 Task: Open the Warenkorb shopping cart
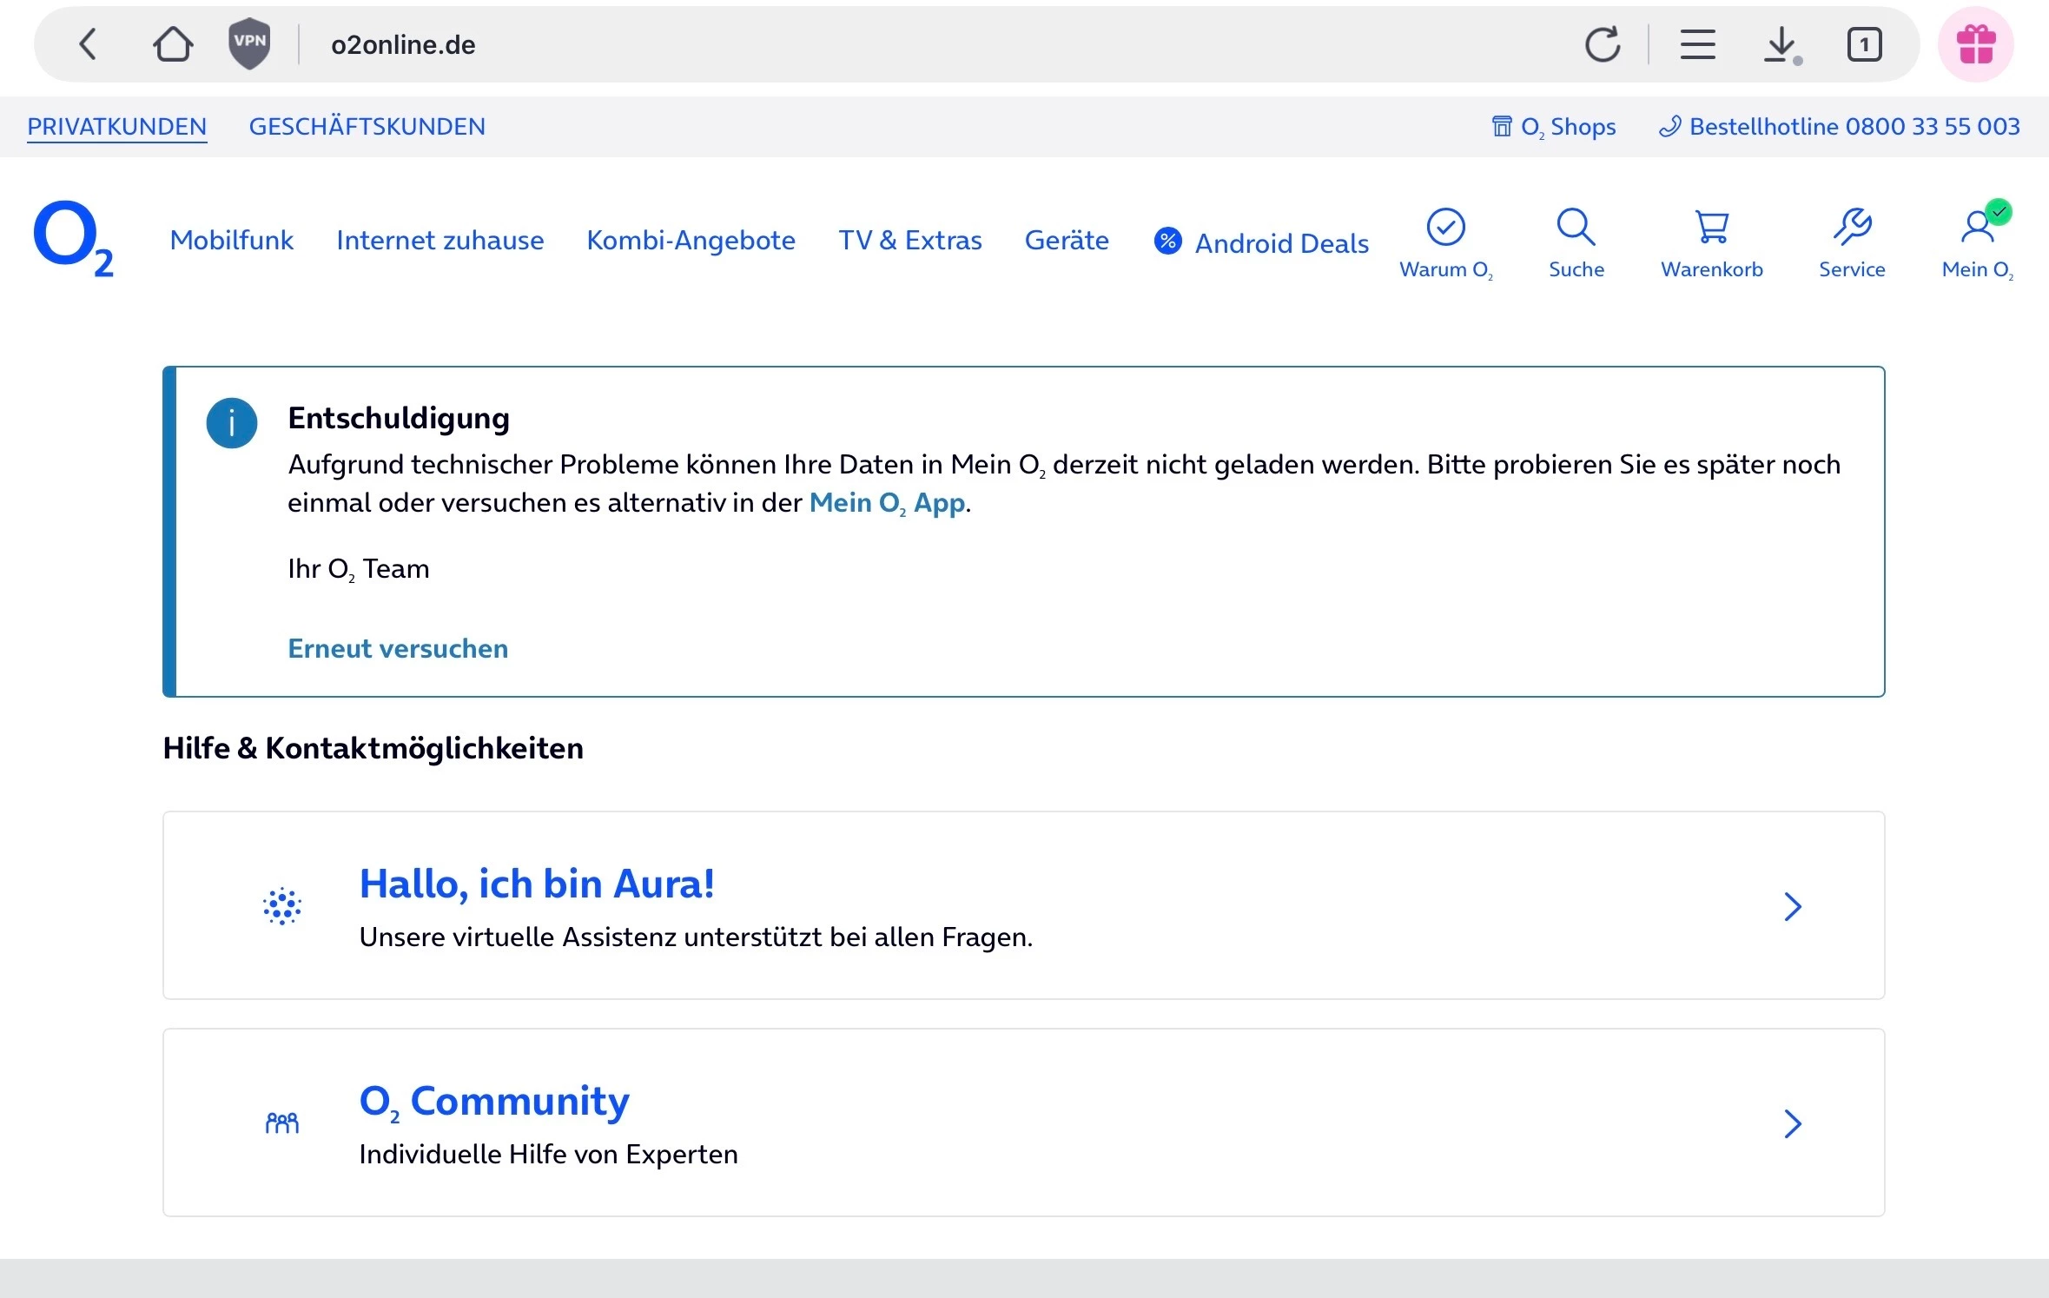click(1712, 228)
